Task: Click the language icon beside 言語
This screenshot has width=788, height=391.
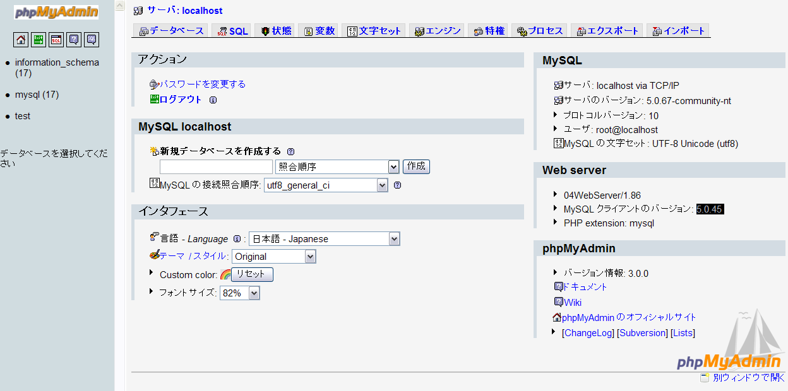Action: tap(154, 237)
